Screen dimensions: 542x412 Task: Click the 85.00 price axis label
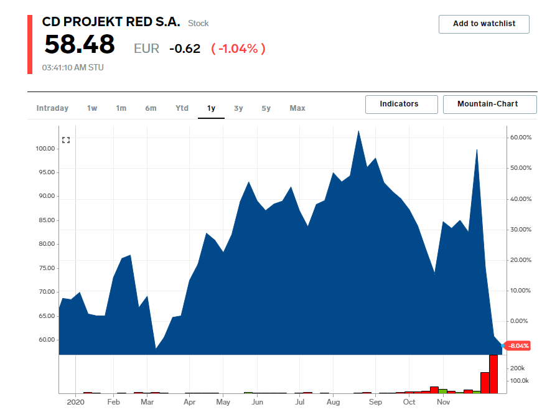[47, 220]
